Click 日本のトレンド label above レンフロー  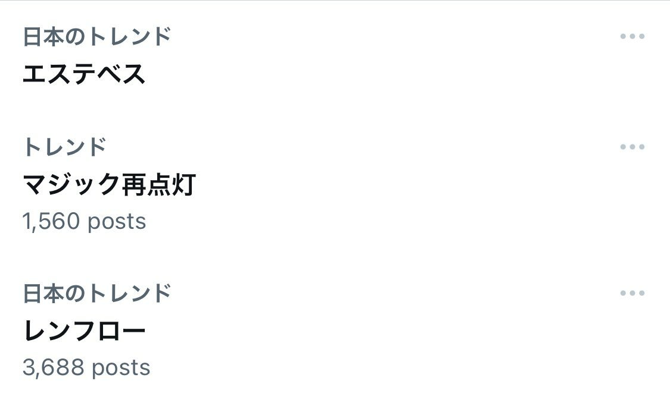tap(97, 293)
